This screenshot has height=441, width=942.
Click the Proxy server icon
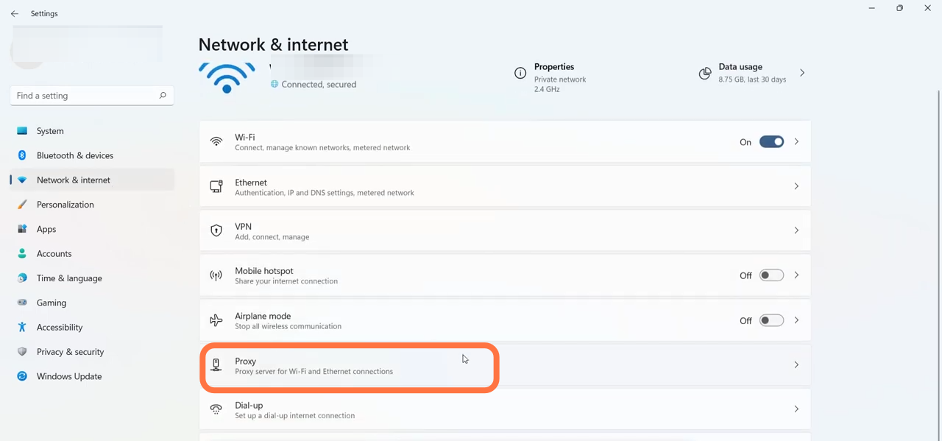pos(216,364)
